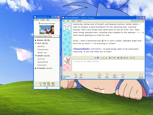Open the People menu in the Instant Message window

(79, 21)
